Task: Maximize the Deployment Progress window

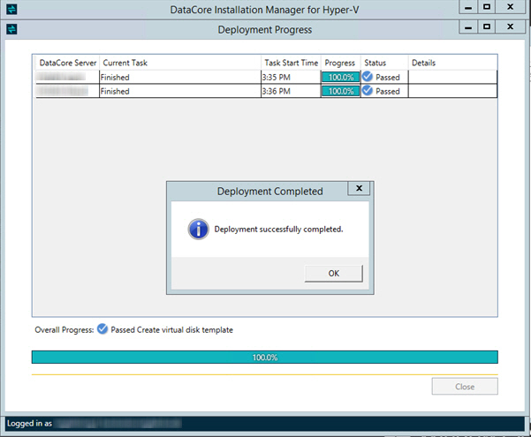Action: point(487,28)
